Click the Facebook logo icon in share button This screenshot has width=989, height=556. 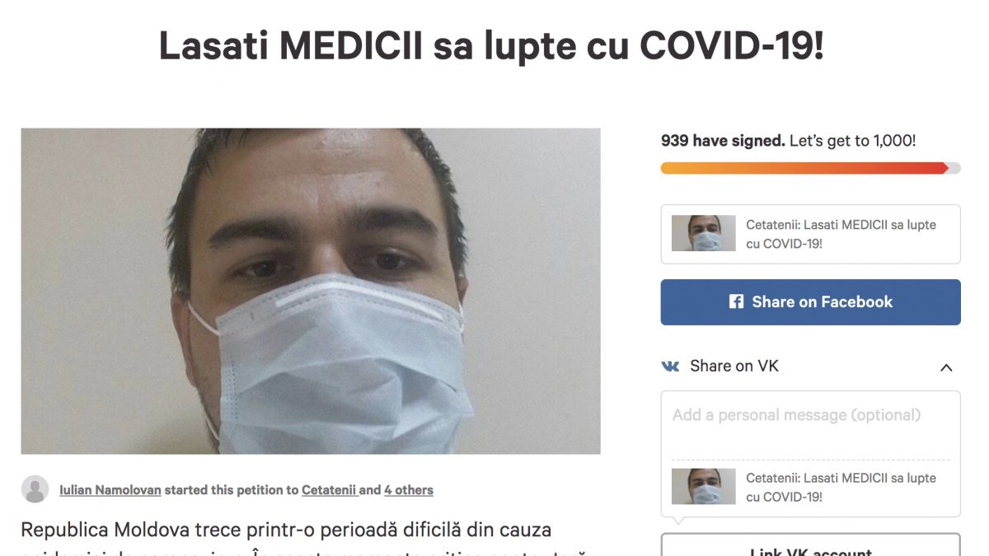pos(736,302)
